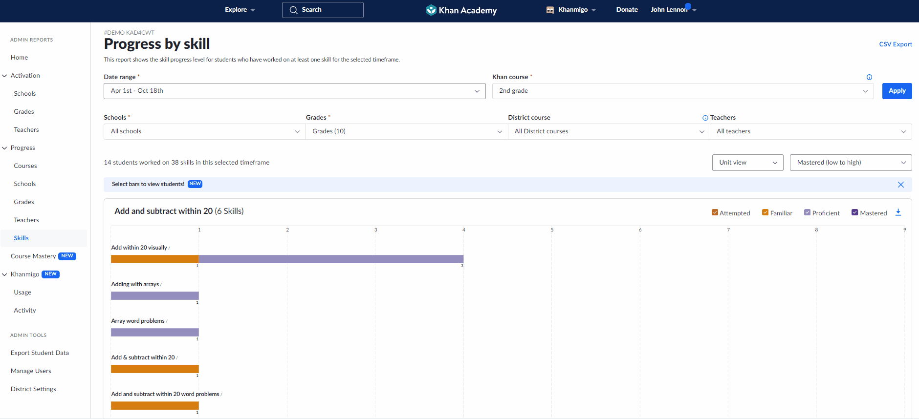This screenshot has height=419, width=919.
Task: Open District Settings
Action: 33,389
